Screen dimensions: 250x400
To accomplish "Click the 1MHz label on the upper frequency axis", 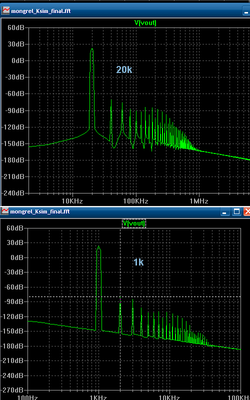I will click(198, 201).
